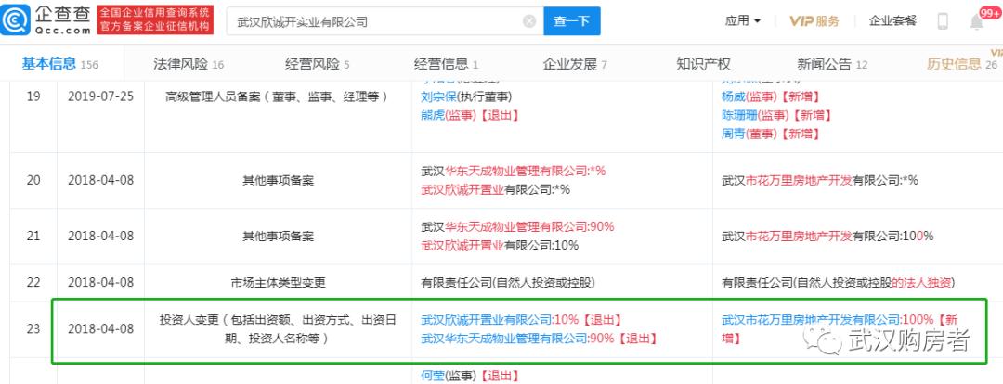The width and height of the screenshot is (1003, 384).
Task: Expand the 应用 dropdown menu
Action: 743,21
